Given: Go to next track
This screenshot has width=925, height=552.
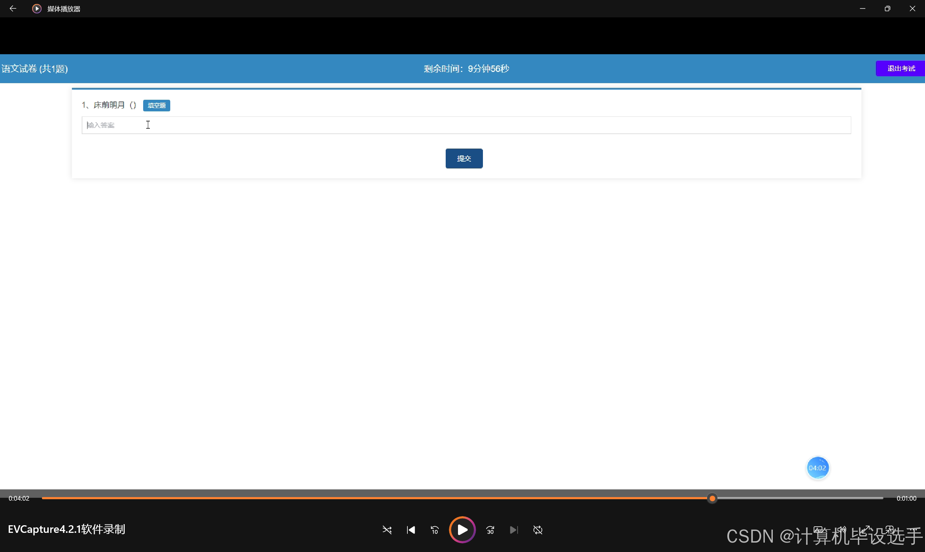Looking at the screenshot, I should [514, 530].
